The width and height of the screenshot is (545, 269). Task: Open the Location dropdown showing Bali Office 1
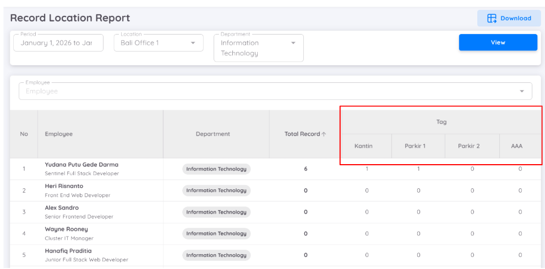coord(159,43)
